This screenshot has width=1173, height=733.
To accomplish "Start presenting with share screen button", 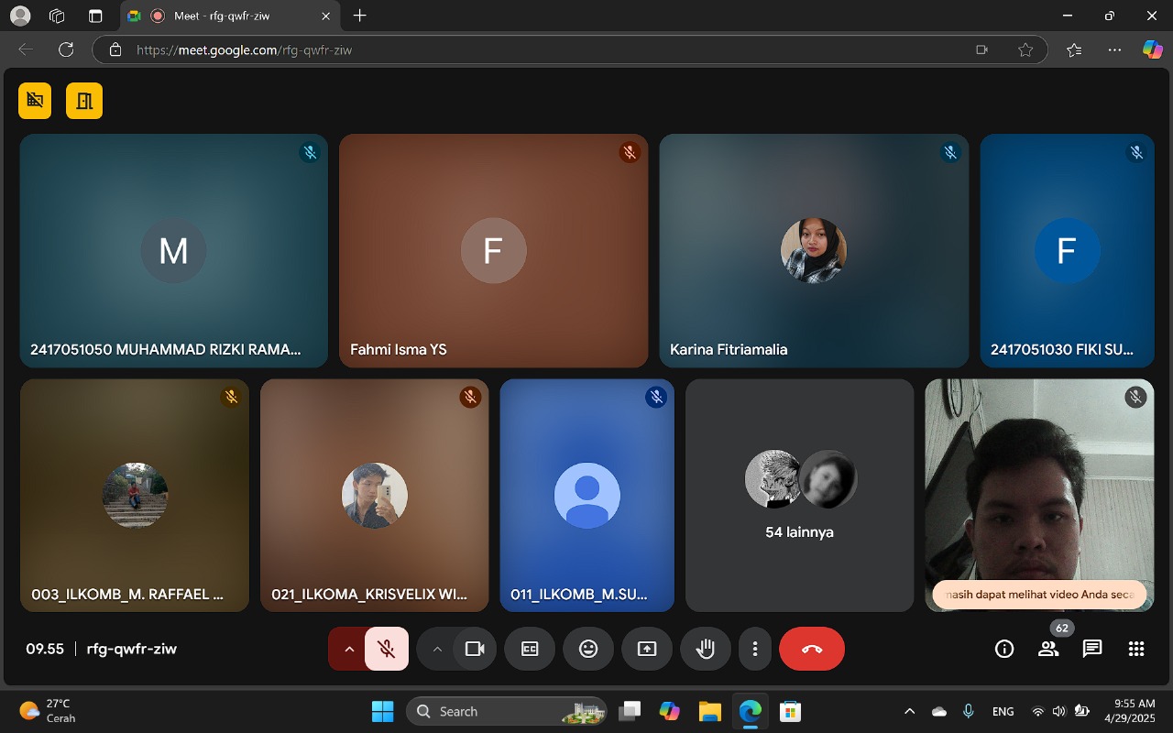I will click(647, 649).
